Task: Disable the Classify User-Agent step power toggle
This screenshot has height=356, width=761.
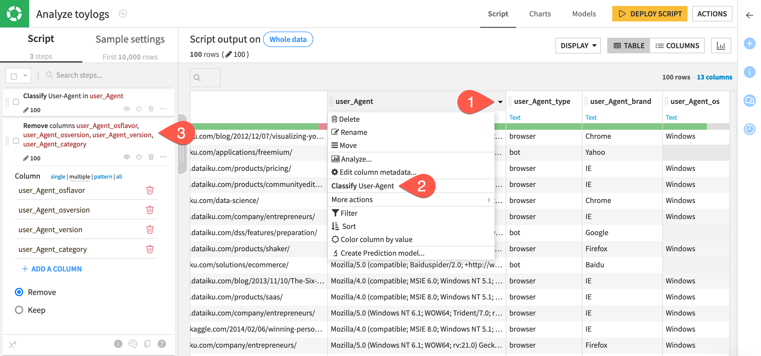Action: pos(139,109)
